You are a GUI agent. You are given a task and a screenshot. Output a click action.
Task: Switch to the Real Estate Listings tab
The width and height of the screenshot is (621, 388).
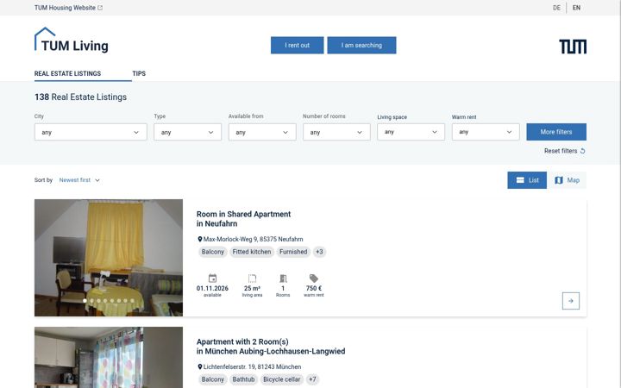(68, 73)
